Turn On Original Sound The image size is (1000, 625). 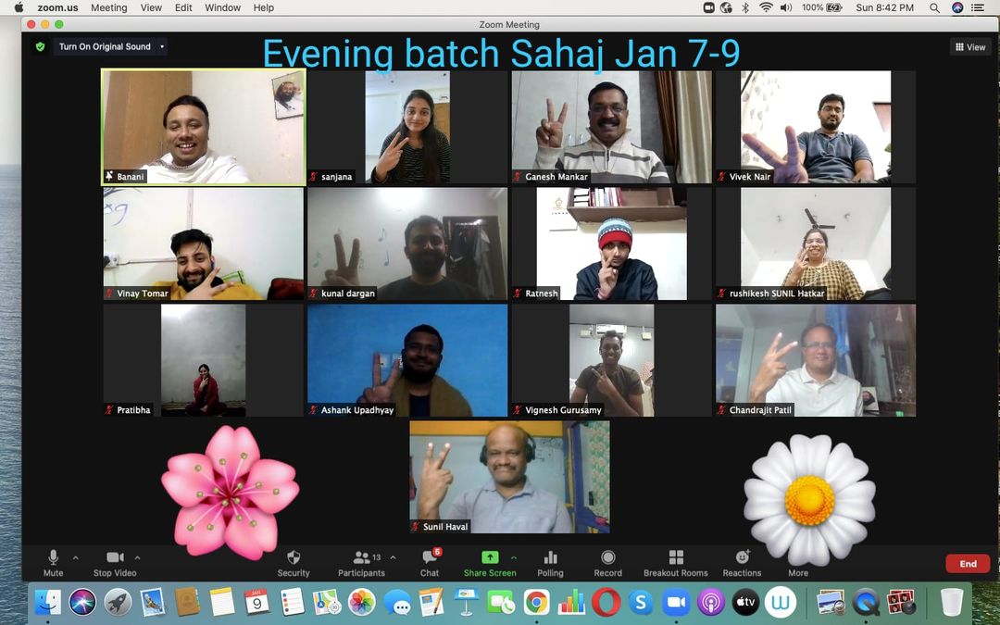coord(105,46)
